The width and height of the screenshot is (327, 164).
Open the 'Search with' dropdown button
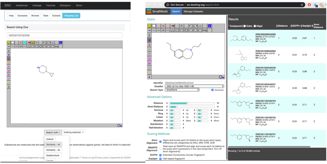point(53,132)
